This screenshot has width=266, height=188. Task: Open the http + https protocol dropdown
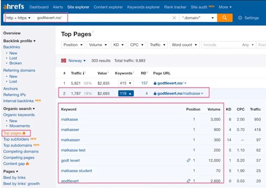pyautogui.click(x=19, y=18)
